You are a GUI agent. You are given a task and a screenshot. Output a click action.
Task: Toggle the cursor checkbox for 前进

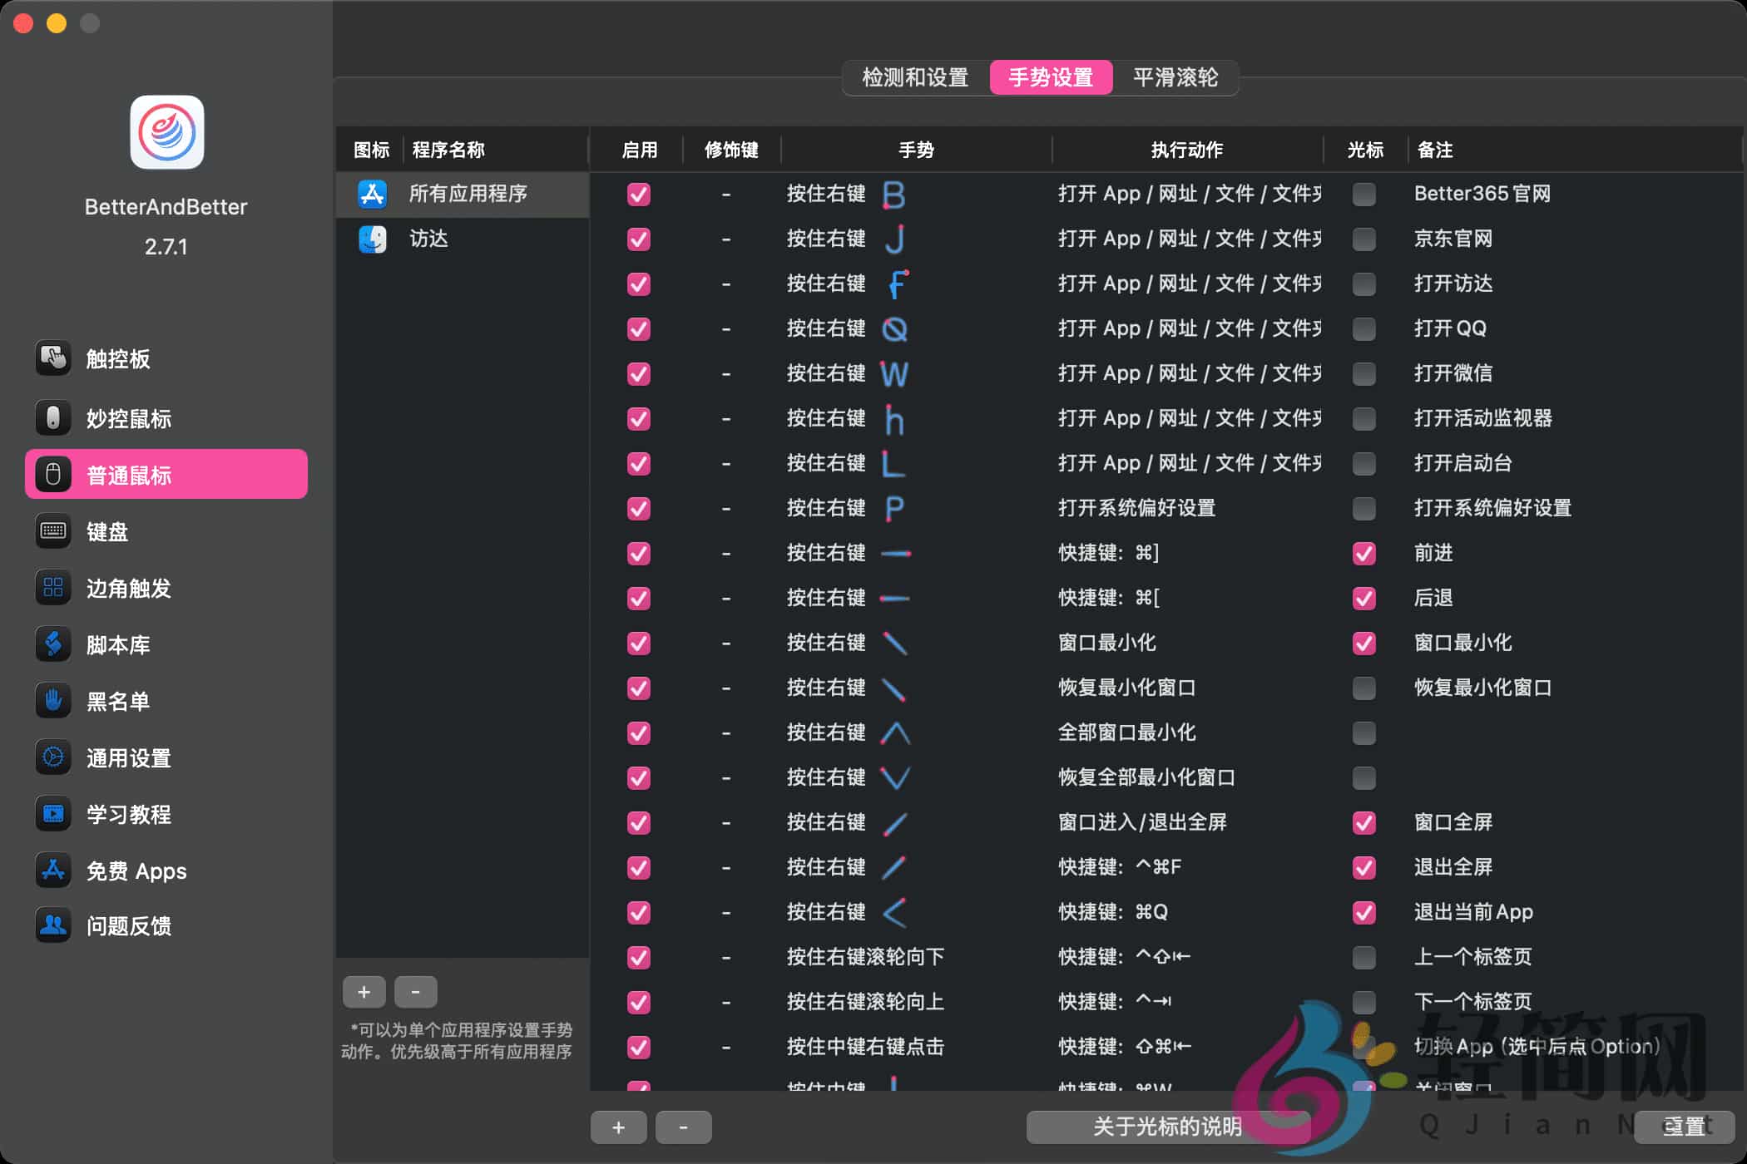[1363, 553]
